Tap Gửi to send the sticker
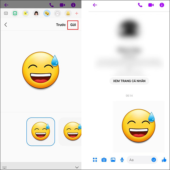Image resolution: width=170 pixels, height=170 pixels. click(x=73, y=25)
